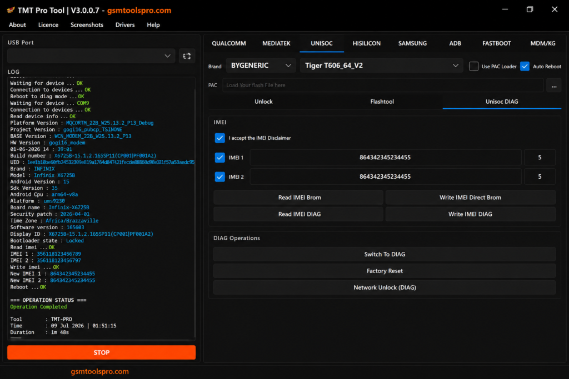Viewport: 569px width, 379px height.
Task: Click the IMEI 2 check digit field
Action: tap(540, 177)
